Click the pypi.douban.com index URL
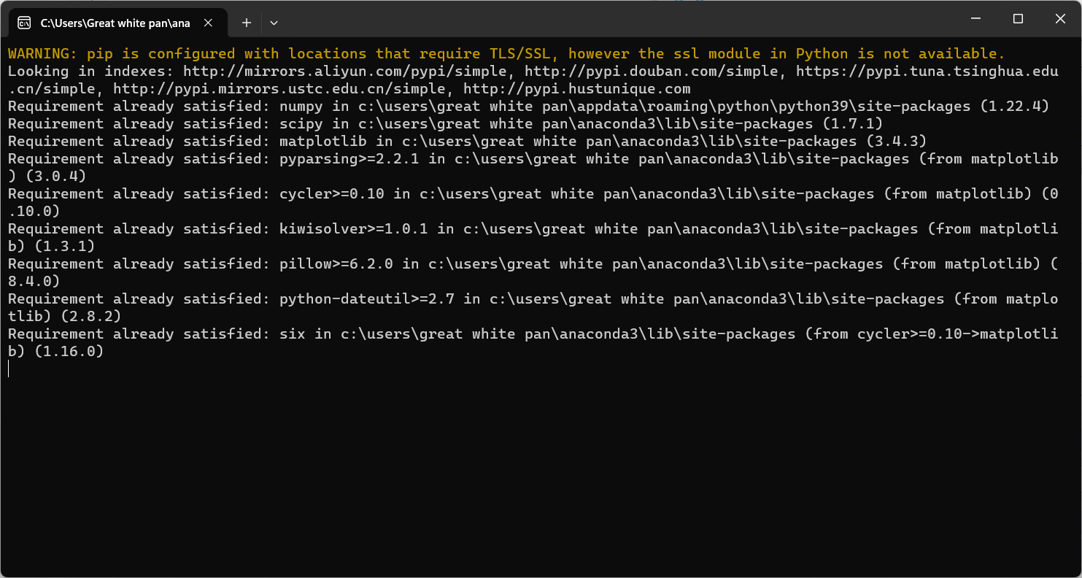1082x578 pixels. tap(652, 72)
